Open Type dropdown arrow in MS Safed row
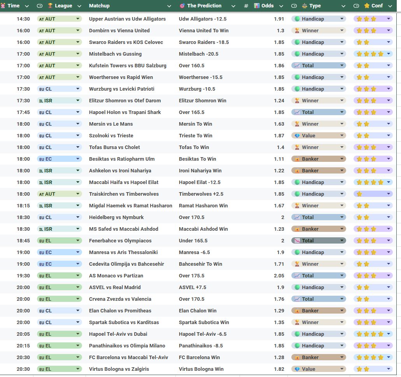401x377 pixels. 342,229
